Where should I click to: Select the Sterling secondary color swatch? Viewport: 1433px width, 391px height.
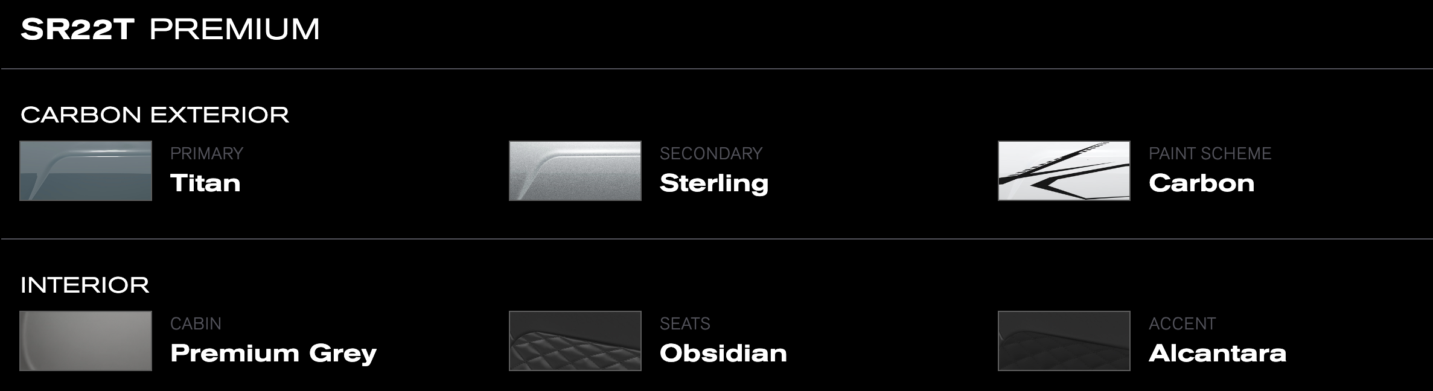click(x=575, y=171)
